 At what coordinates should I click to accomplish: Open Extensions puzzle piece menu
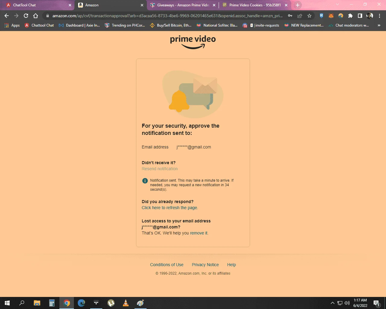350,16
